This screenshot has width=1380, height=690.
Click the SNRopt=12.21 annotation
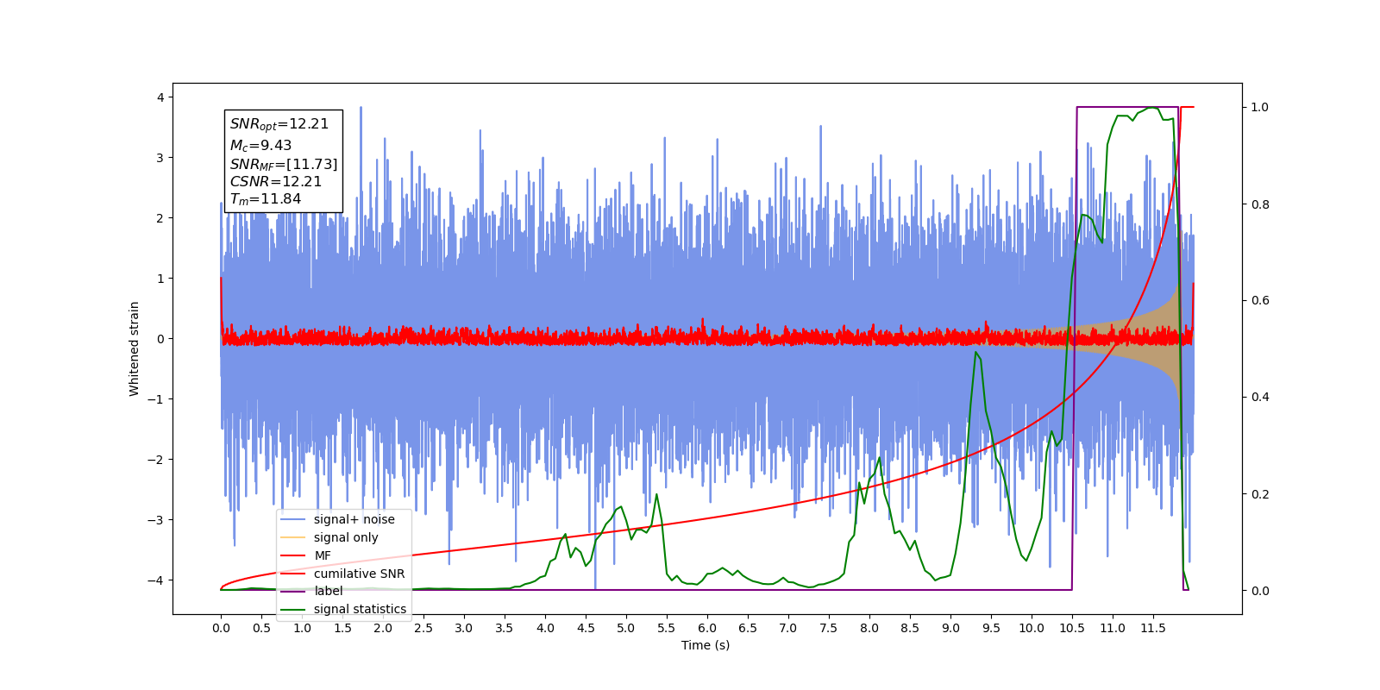(x=279, y=124)
